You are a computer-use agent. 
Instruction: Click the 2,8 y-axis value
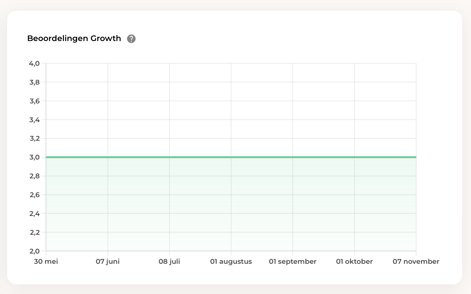[35, 176]
